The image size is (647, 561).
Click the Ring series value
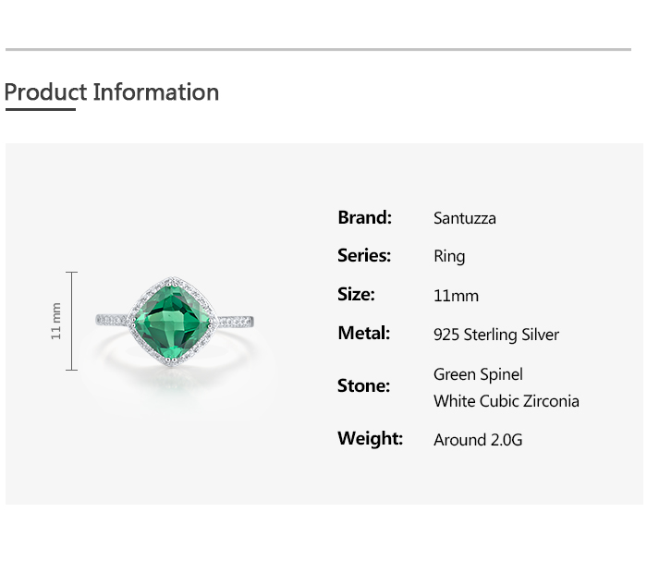point(449,257)
